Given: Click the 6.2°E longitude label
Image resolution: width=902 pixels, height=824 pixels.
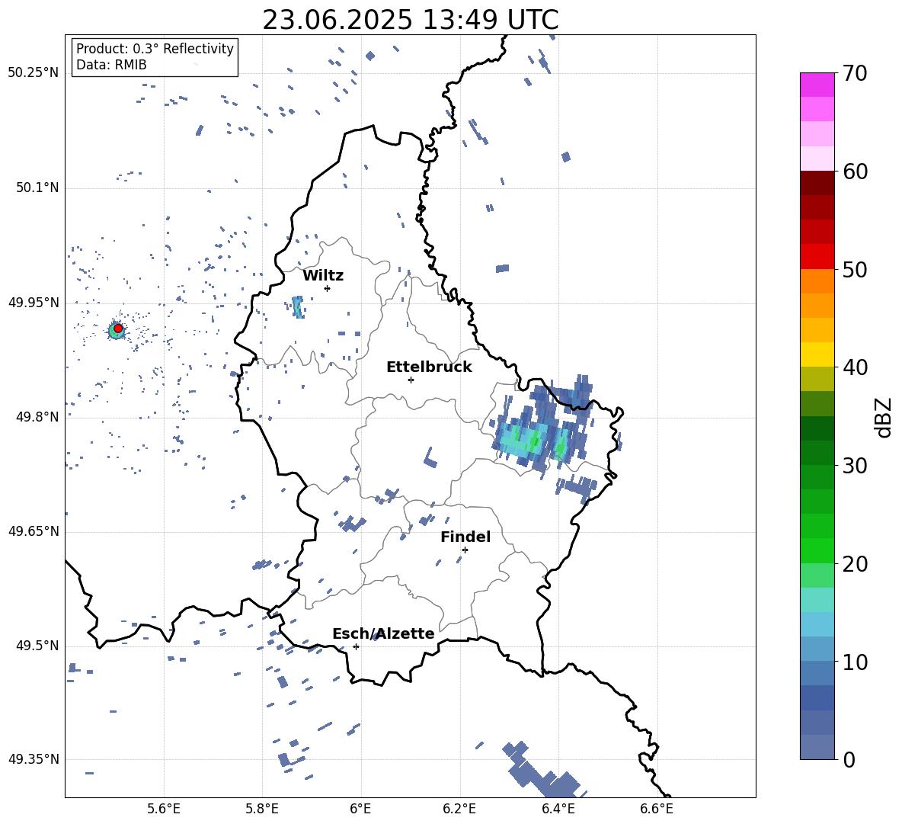Looking at the screenshot, I should (x=459, y=809).
